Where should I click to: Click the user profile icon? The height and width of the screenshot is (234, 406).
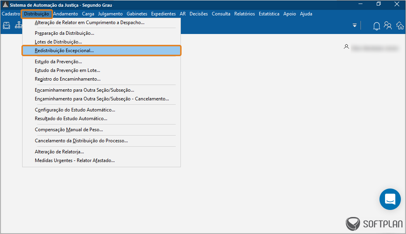point(346,47)
